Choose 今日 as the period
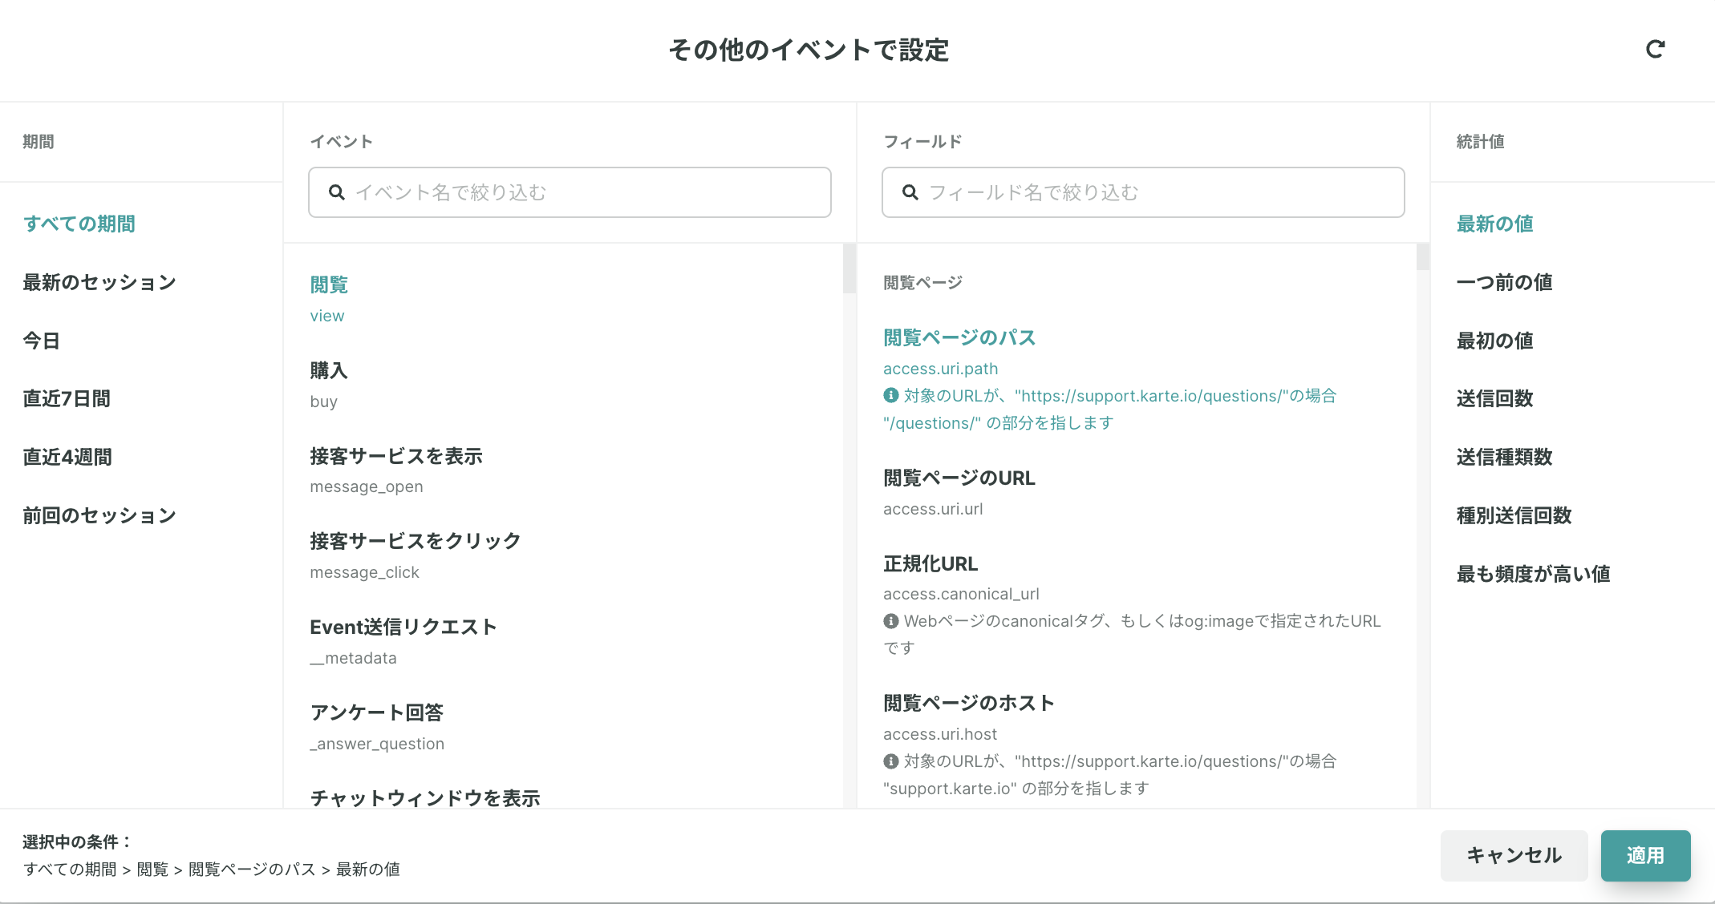This screenshot has height=904, width=1715. [x=42, y=341]
